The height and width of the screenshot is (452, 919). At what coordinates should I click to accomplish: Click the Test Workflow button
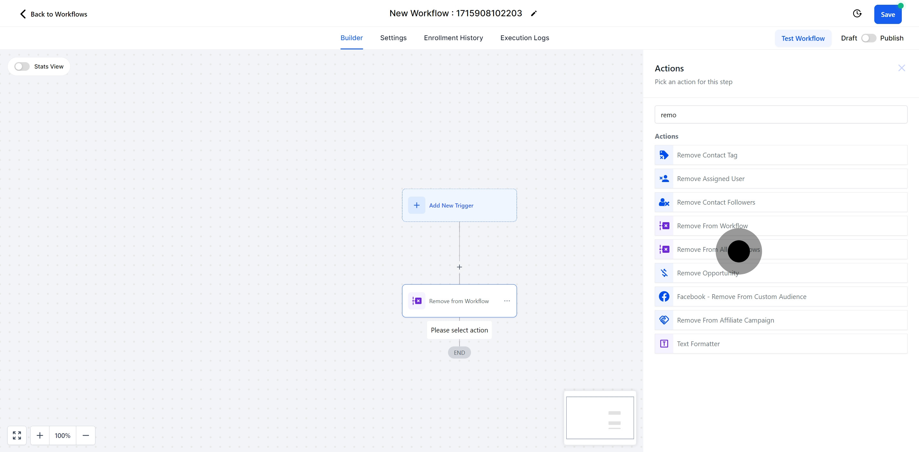[x=803, y=39]
